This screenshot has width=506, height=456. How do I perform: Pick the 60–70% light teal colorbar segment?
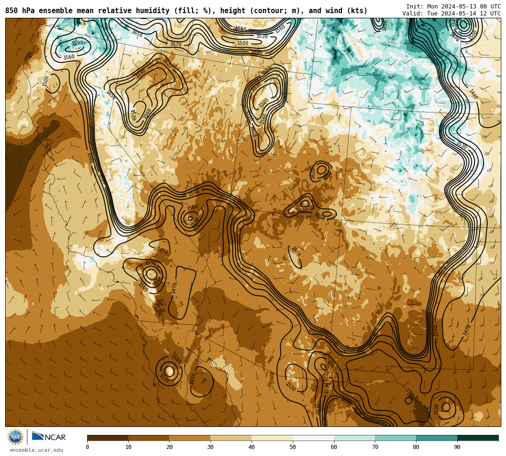pyautogui.click(x=354, y=438)
